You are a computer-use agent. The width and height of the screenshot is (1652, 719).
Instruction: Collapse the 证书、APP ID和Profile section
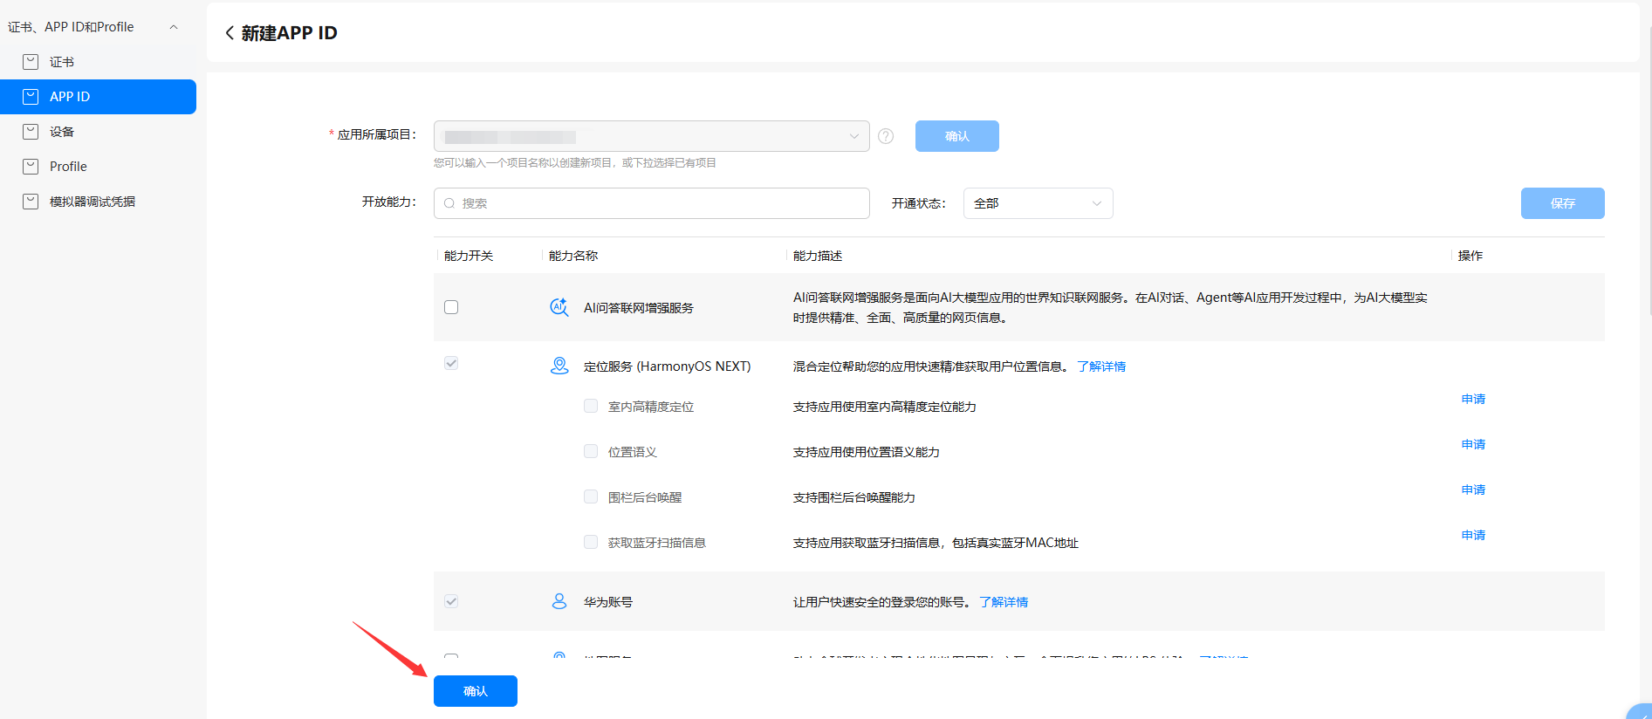coord(174,27)
